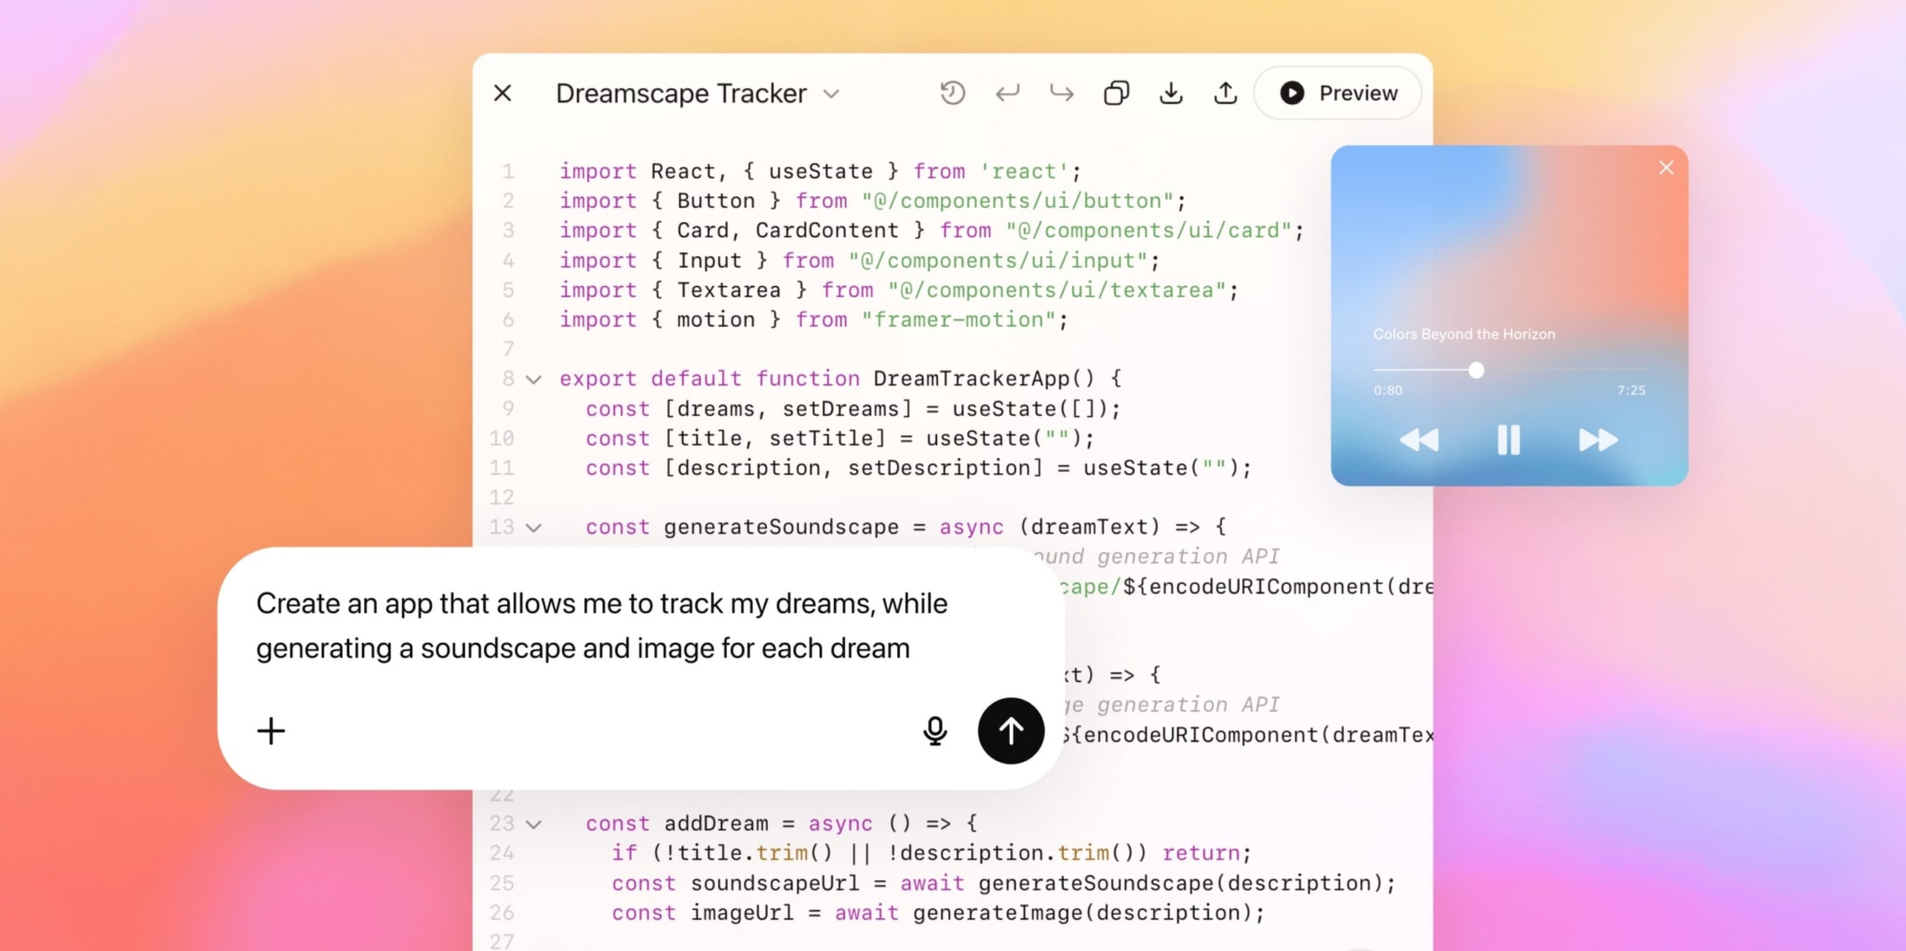The image size is (1906, 951).
Task: Click the undo arrow icon
Action: [x=1007, y=93]
